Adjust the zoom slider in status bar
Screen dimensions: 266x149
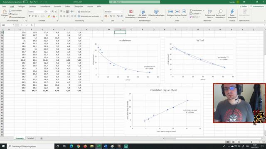click(x=251, y=142)
